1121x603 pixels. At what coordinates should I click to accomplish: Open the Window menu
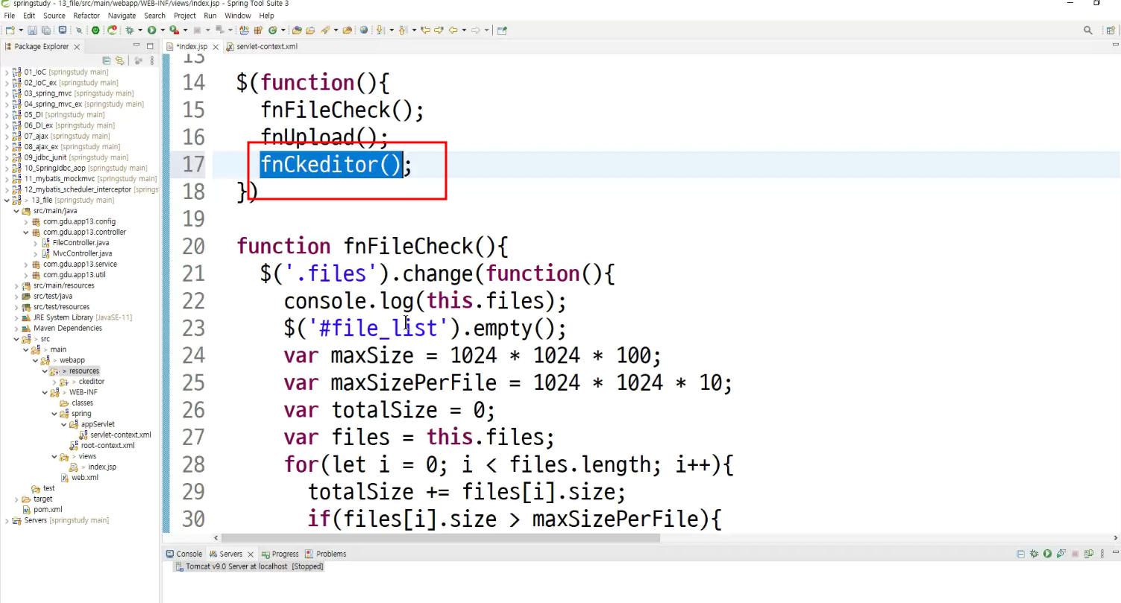tap(238, 15)
